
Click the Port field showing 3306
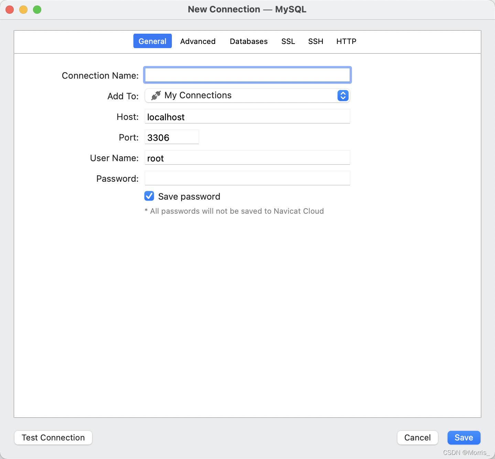tap(172, 137)
